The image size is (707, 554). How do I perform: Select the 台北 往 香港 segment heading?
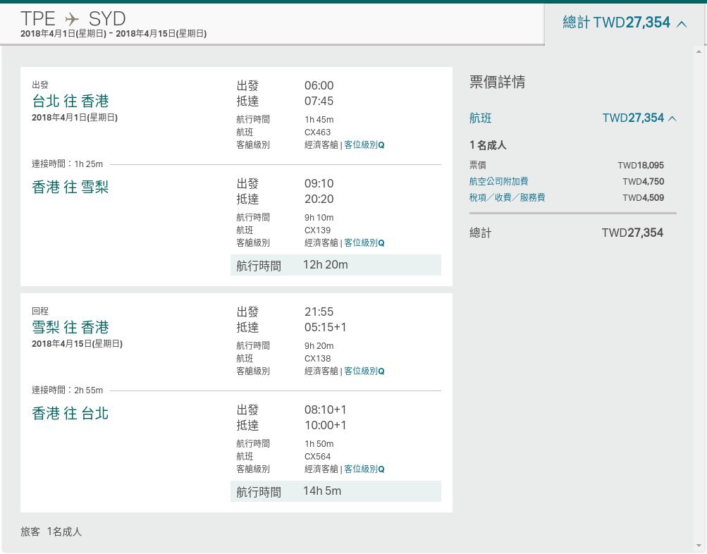point(70,101)
